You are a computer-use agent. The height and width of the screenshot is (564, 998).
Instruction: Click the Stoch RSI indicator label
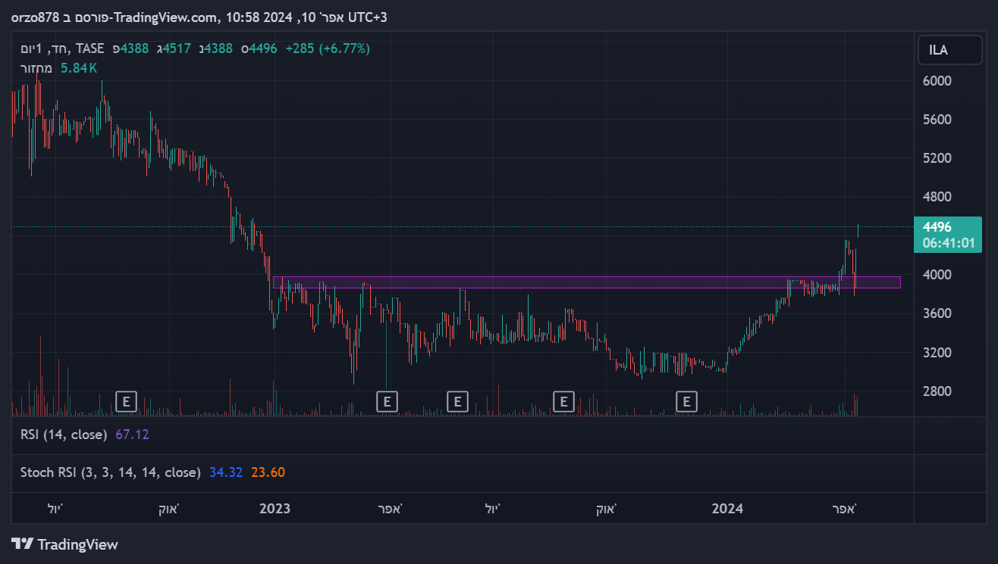pos(110,472)
